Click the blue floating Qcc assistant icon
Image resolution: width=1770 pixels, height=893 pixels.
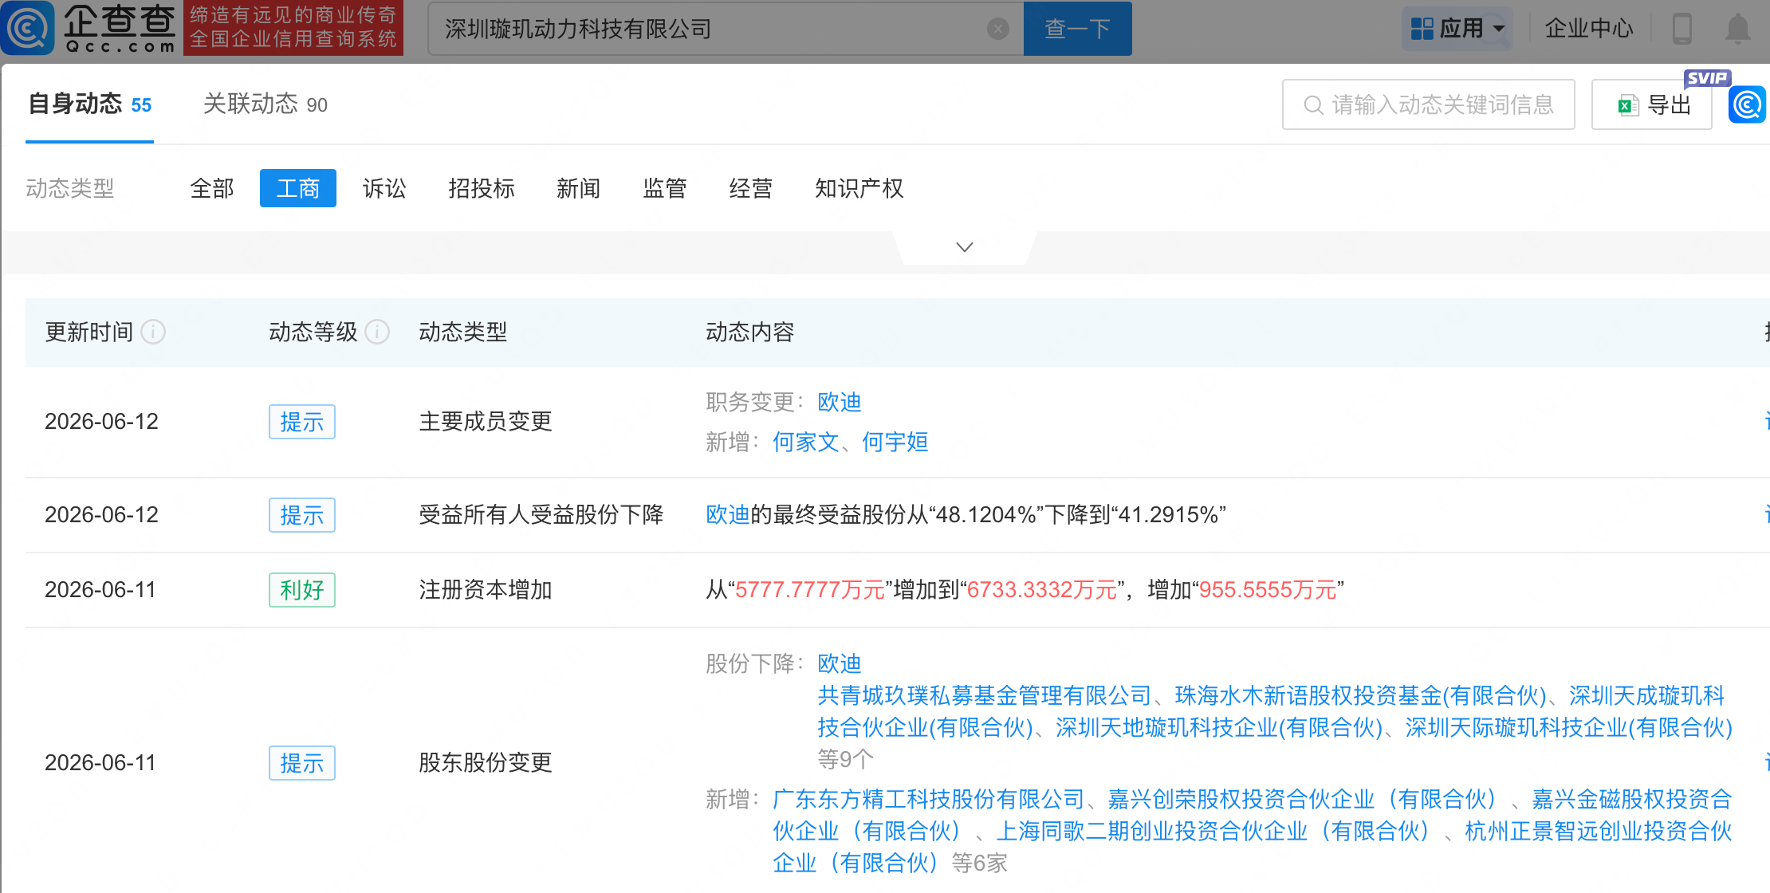pyautogui.click(x=1747, y=104)
